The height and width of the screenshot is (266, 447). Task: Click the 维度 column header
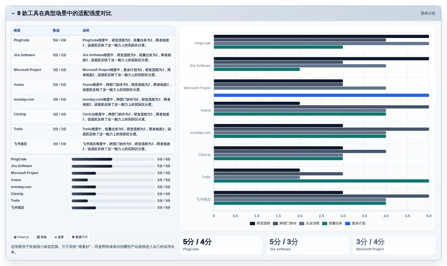(17, 31)
